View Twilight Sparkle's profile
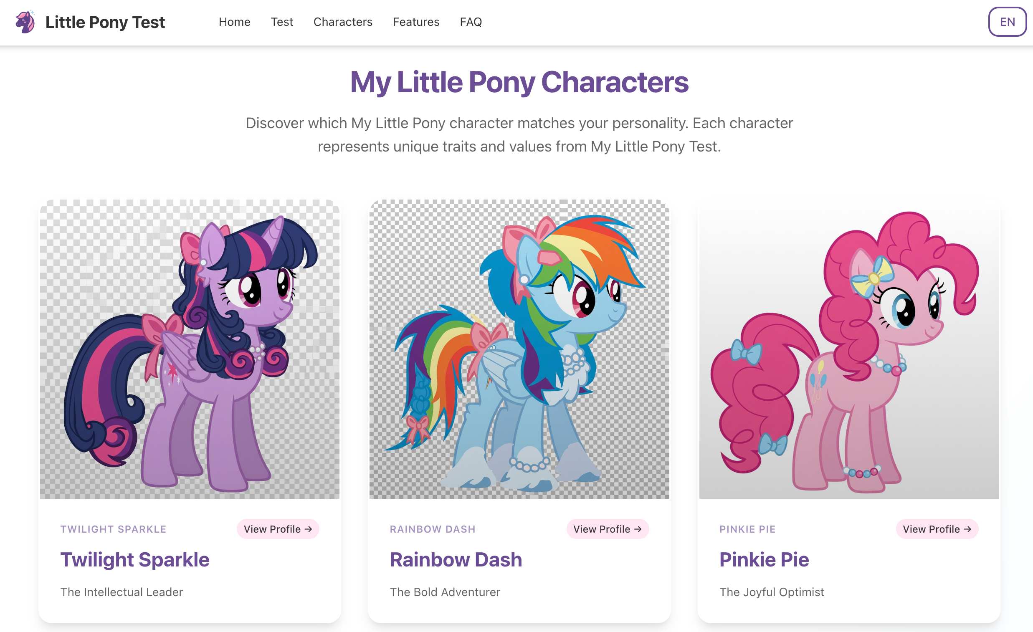1033x632 pixels. [278, 529]
